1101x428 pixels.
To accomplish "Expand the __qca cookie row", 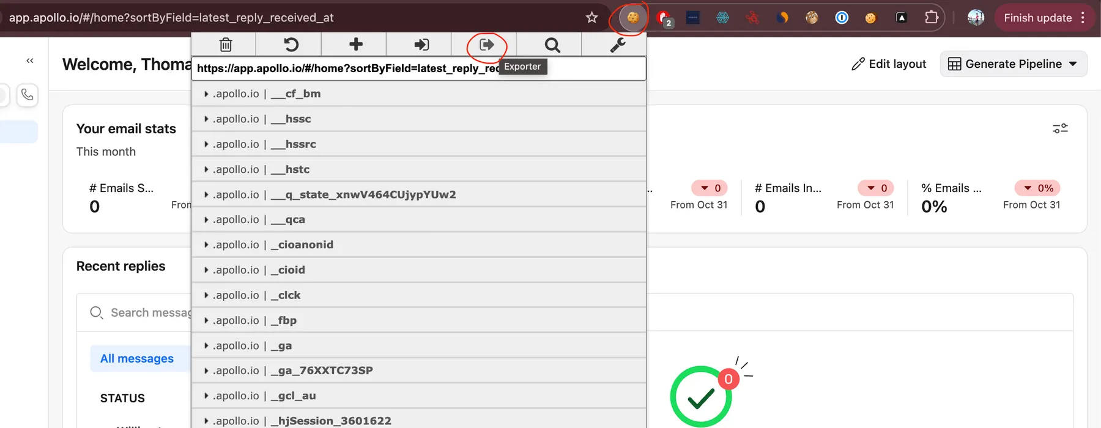I will click(x=419, y=220).
